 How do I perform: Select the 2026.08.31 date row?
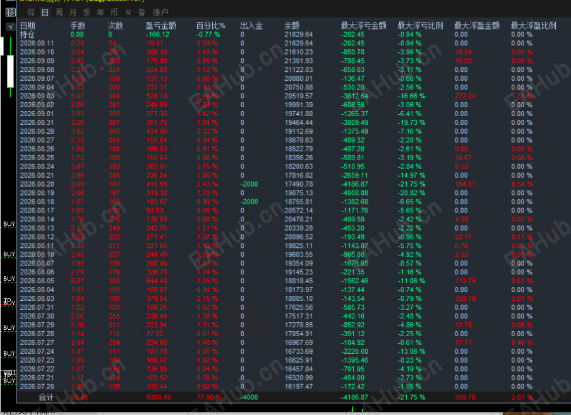pyautogui.click(x=37, y=122)
